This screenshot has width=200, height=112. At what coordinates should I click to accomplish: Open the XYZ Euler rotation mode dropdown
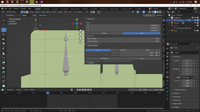tap(187, 77)
